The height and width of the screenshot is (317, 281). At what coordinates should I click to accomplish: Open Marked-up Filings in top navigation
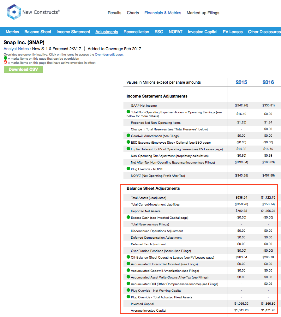203,13
